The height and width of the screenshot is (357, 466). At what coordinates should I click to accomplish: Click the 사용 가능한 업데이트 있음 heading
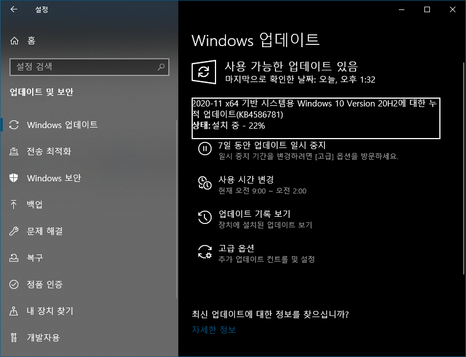(x=291, y=66)
